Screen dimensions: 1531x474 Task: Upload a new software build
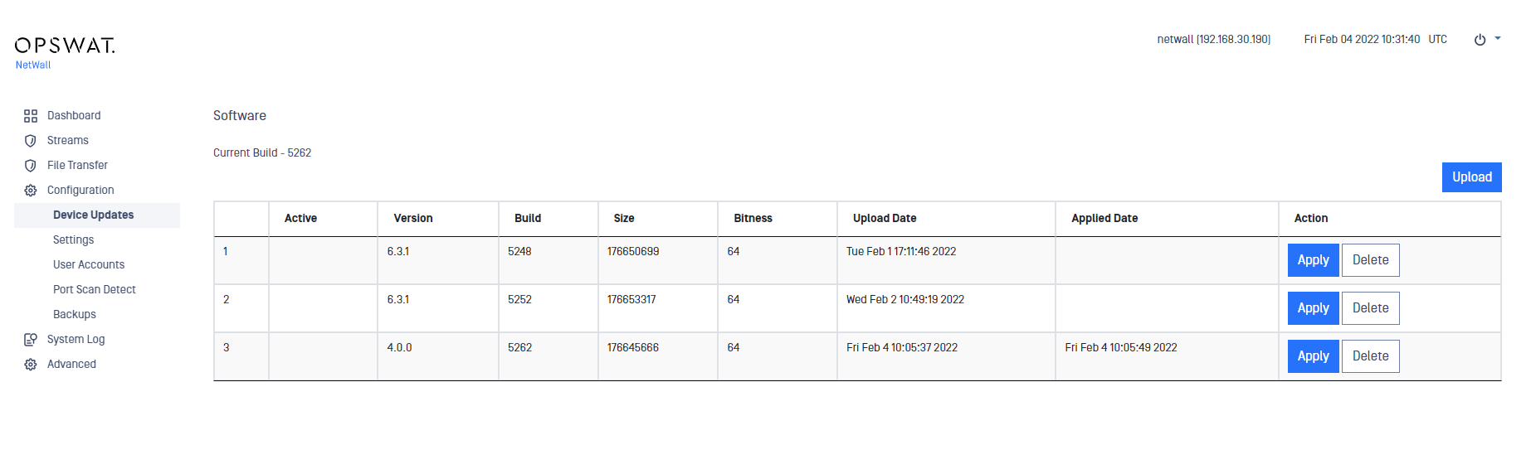1471,177
